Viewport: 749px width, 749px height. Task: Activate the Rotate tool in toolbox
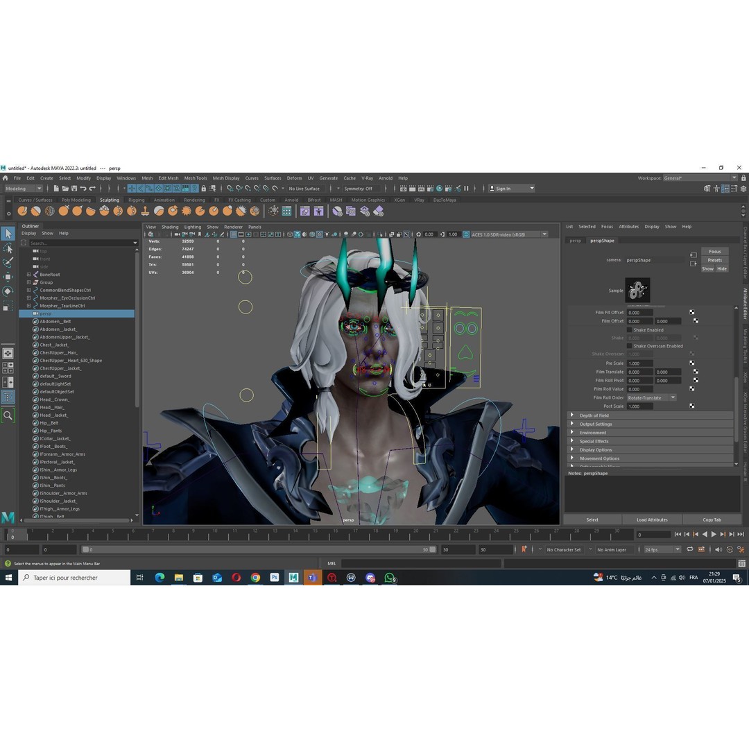[8, 291]
